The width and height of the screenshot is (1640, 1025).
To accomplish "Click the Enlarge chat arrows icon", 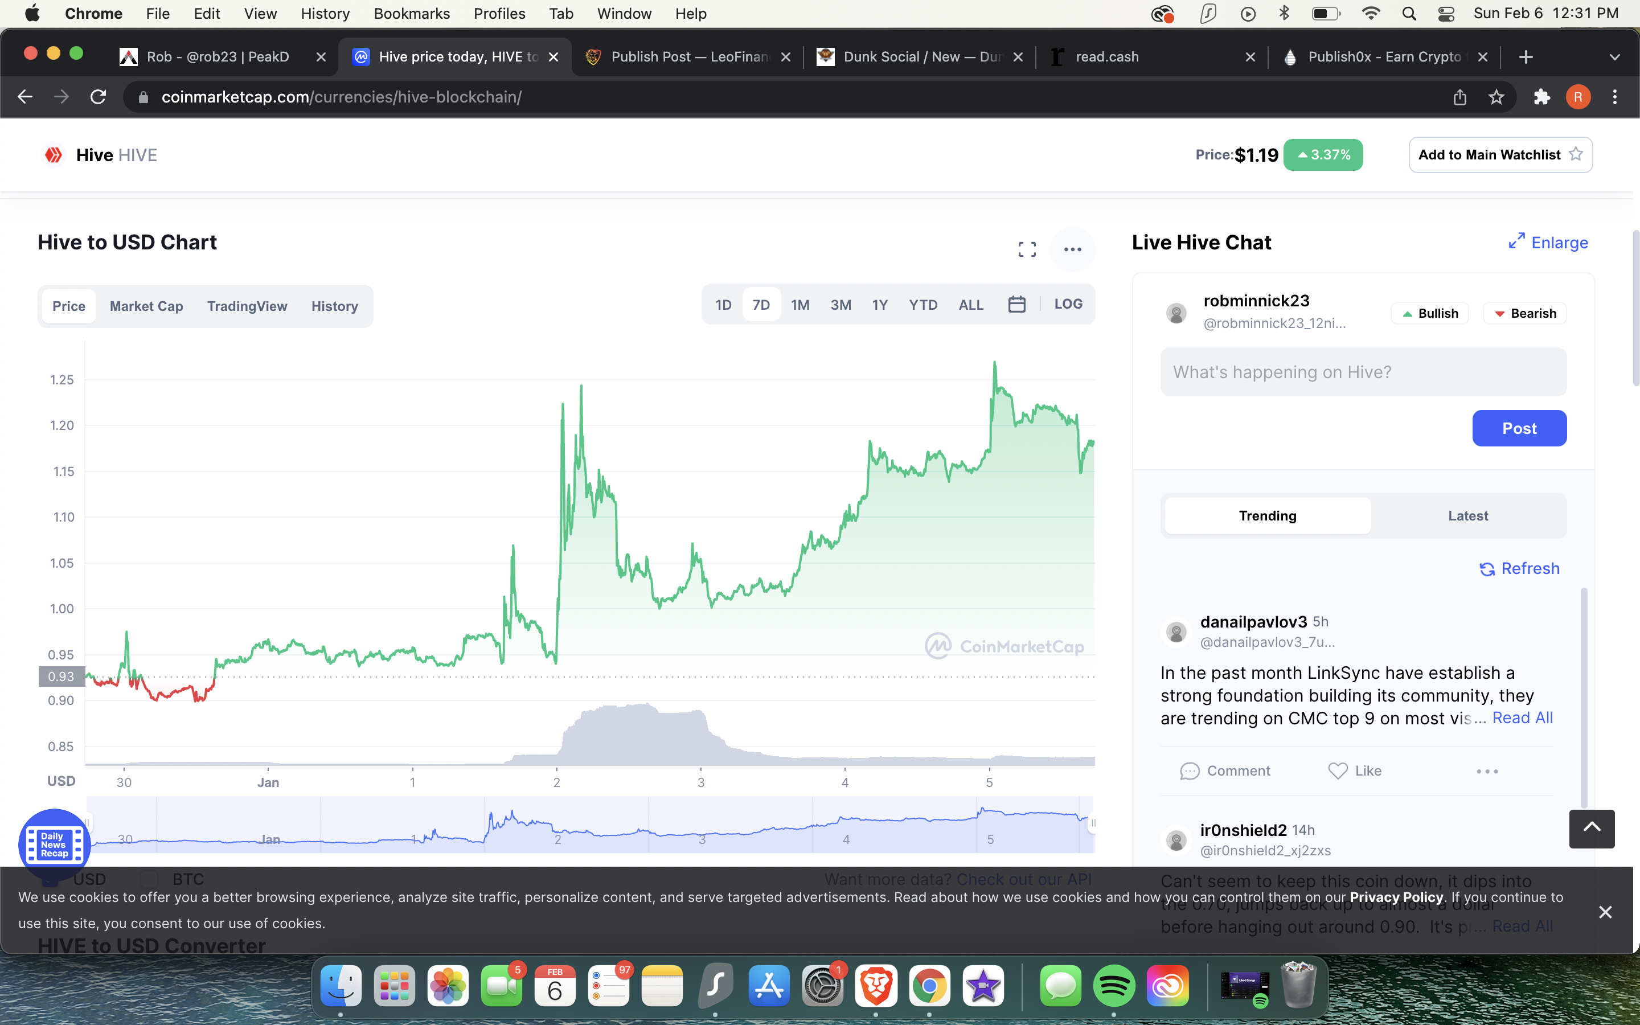I will 1516,241.
